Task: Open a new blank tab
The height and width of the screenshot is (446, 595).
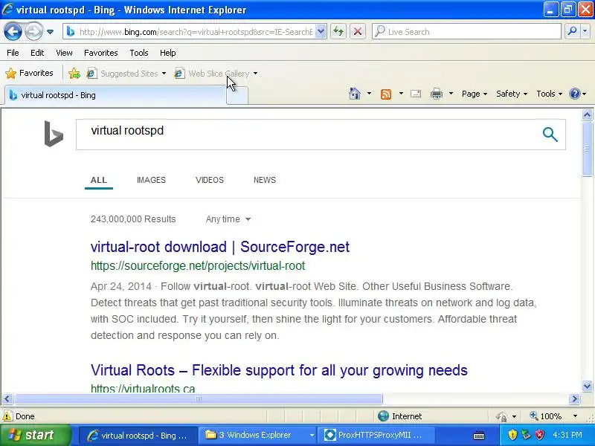Action: (x=237, y=96)
